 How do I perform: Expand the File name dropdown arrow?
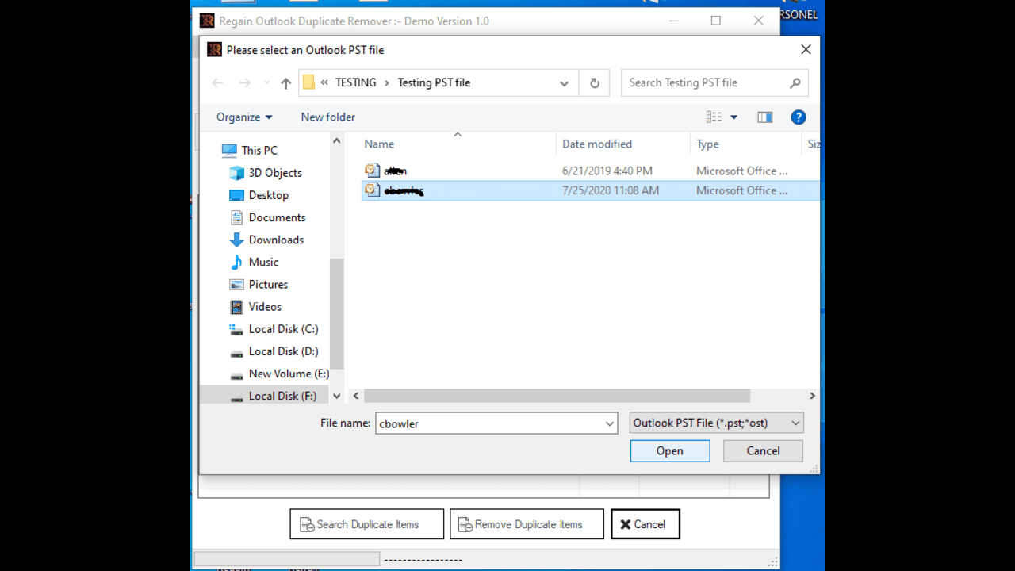(610, 423)
